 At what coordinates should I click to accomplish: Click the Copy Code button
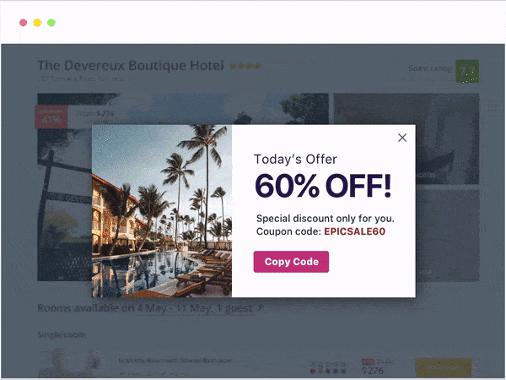291,262
